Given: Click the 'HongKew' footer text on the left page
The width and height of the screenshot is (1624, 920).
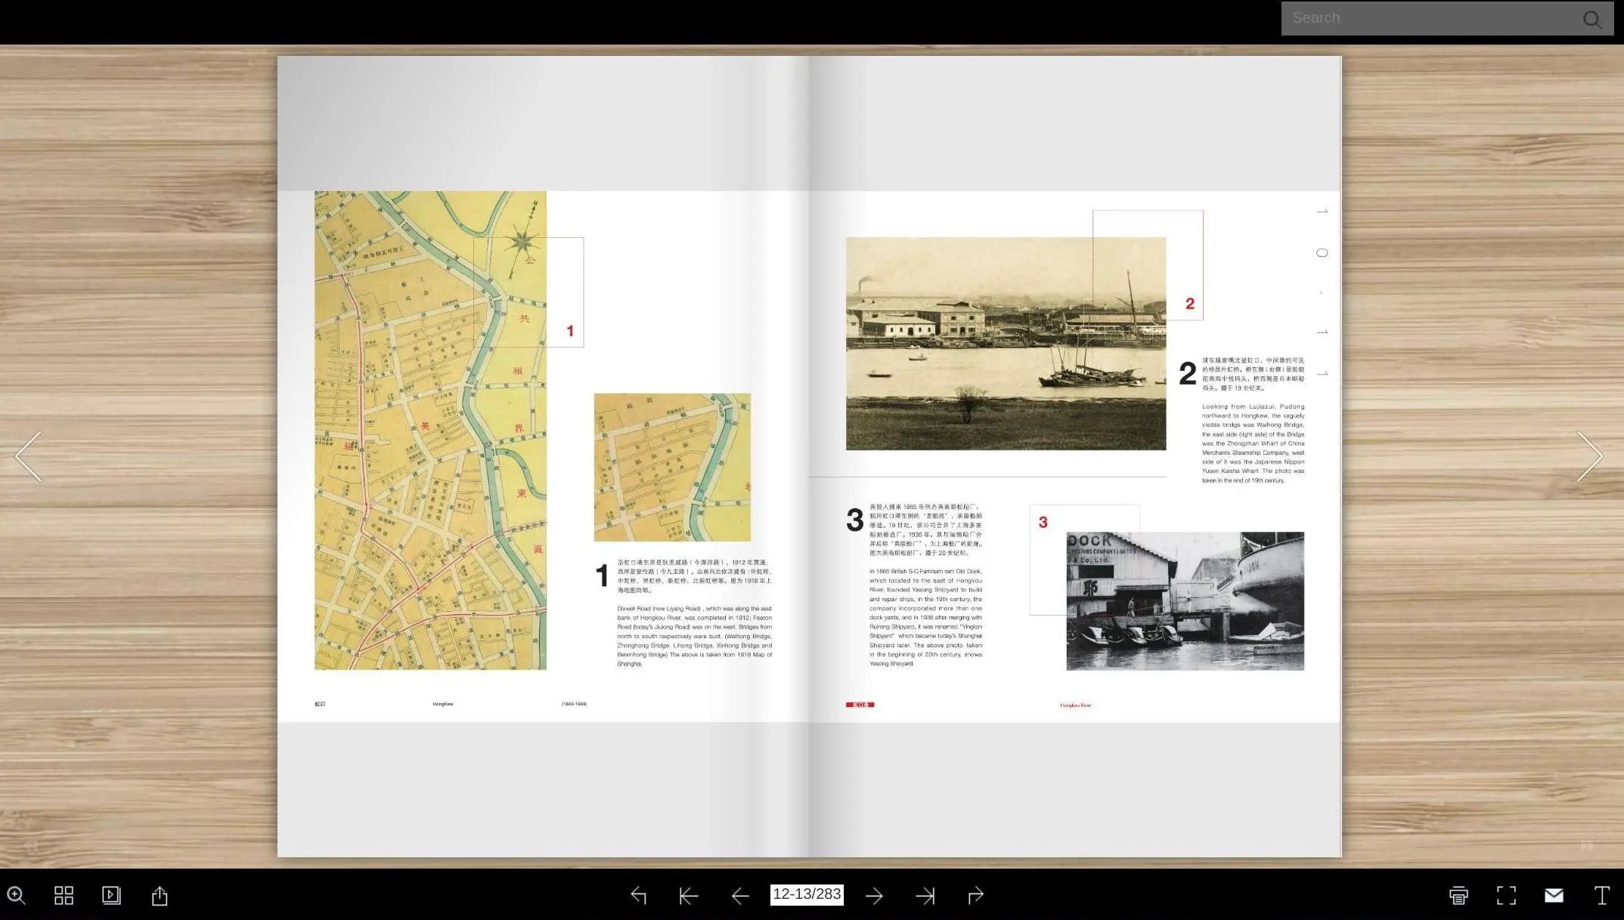Looking at the screenshot, I should pos(443,704).
